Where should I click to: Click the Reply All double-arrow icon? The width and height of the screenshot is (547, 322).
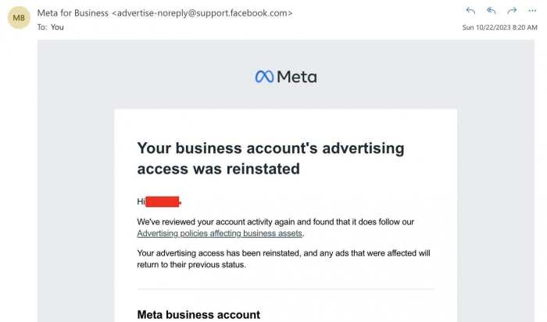pos(492,11)
